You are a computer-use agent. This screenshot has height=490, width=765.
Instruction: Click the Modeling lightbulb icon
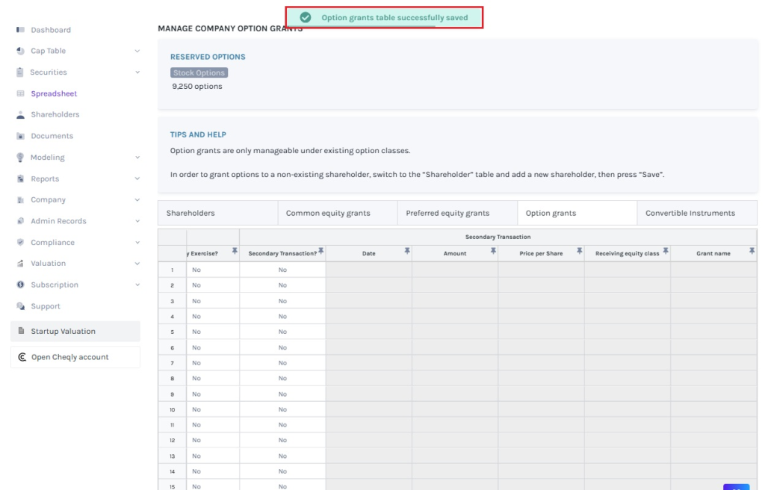pos(20,158)
